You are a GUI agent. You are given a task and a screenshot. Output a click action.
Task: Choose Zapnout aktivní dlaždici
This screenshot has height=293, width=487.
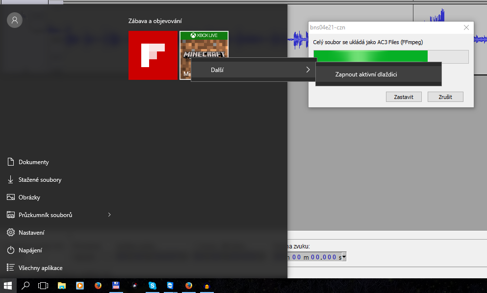(378, 74)
